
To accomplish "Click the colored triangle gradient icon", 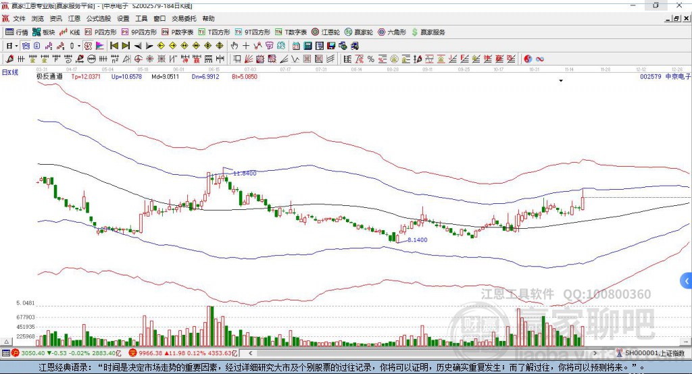I will pyautogui.click(x=100, y=45).
